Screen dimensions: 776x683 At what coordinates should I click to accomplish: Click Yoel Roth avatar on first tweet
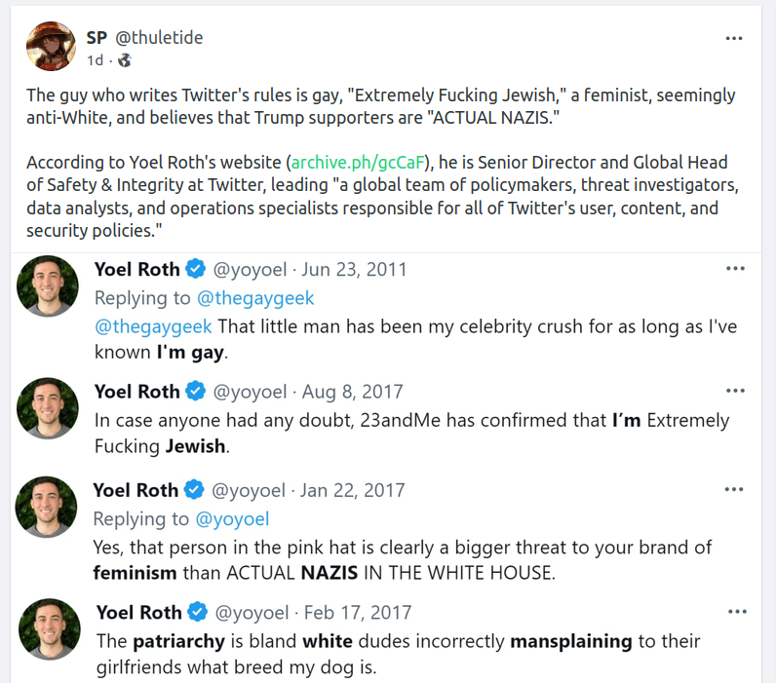tap(48, 285)
